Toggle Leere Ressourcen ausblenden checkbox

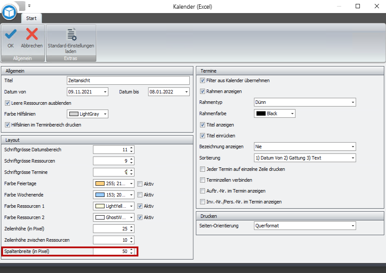pyautogui.click(x=7, y=103)
